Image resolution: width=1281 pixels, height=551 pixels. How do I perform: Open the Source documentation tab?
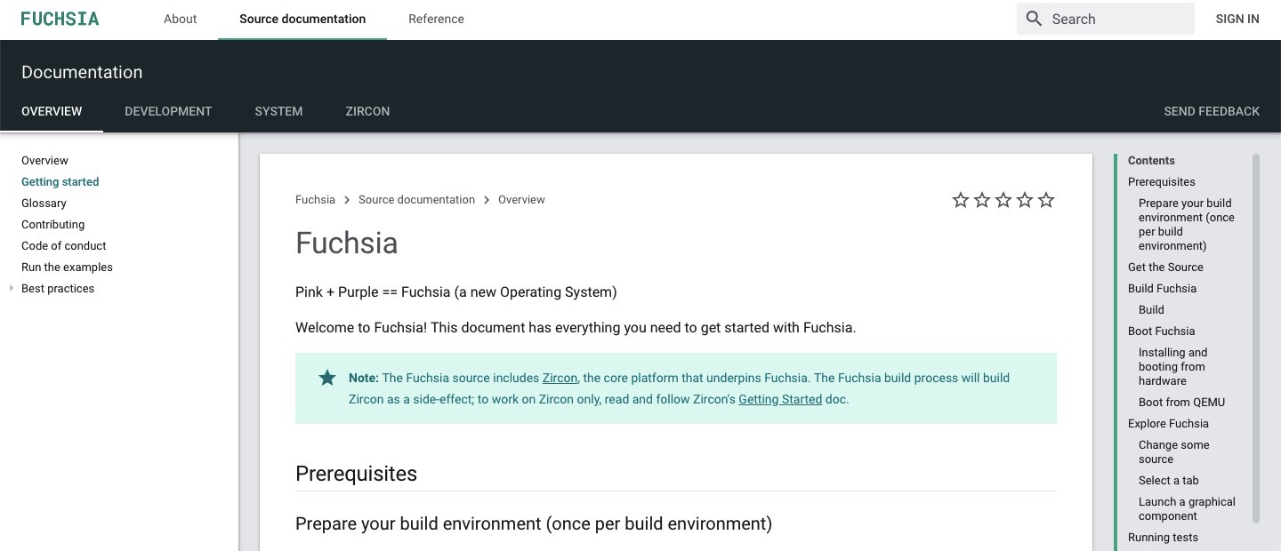coord(302,19)
